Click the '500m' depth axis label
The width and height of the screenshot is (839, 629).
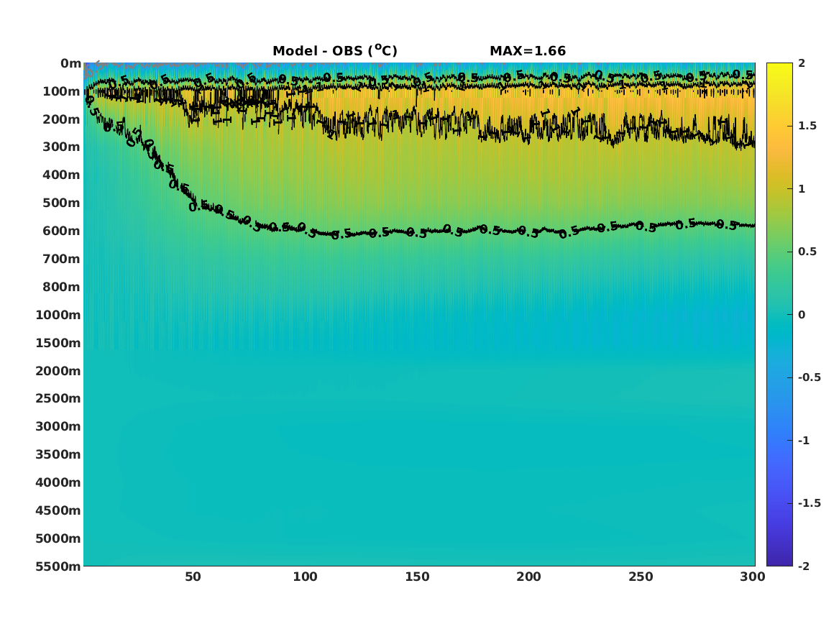[x=62, y=203]
